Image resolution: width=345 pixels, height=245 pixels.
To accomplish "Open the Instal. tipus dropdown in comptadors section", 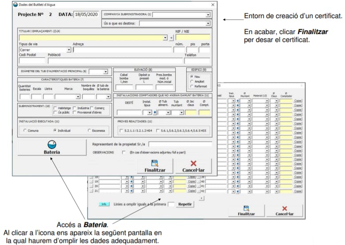I will [x=149, y=113].
